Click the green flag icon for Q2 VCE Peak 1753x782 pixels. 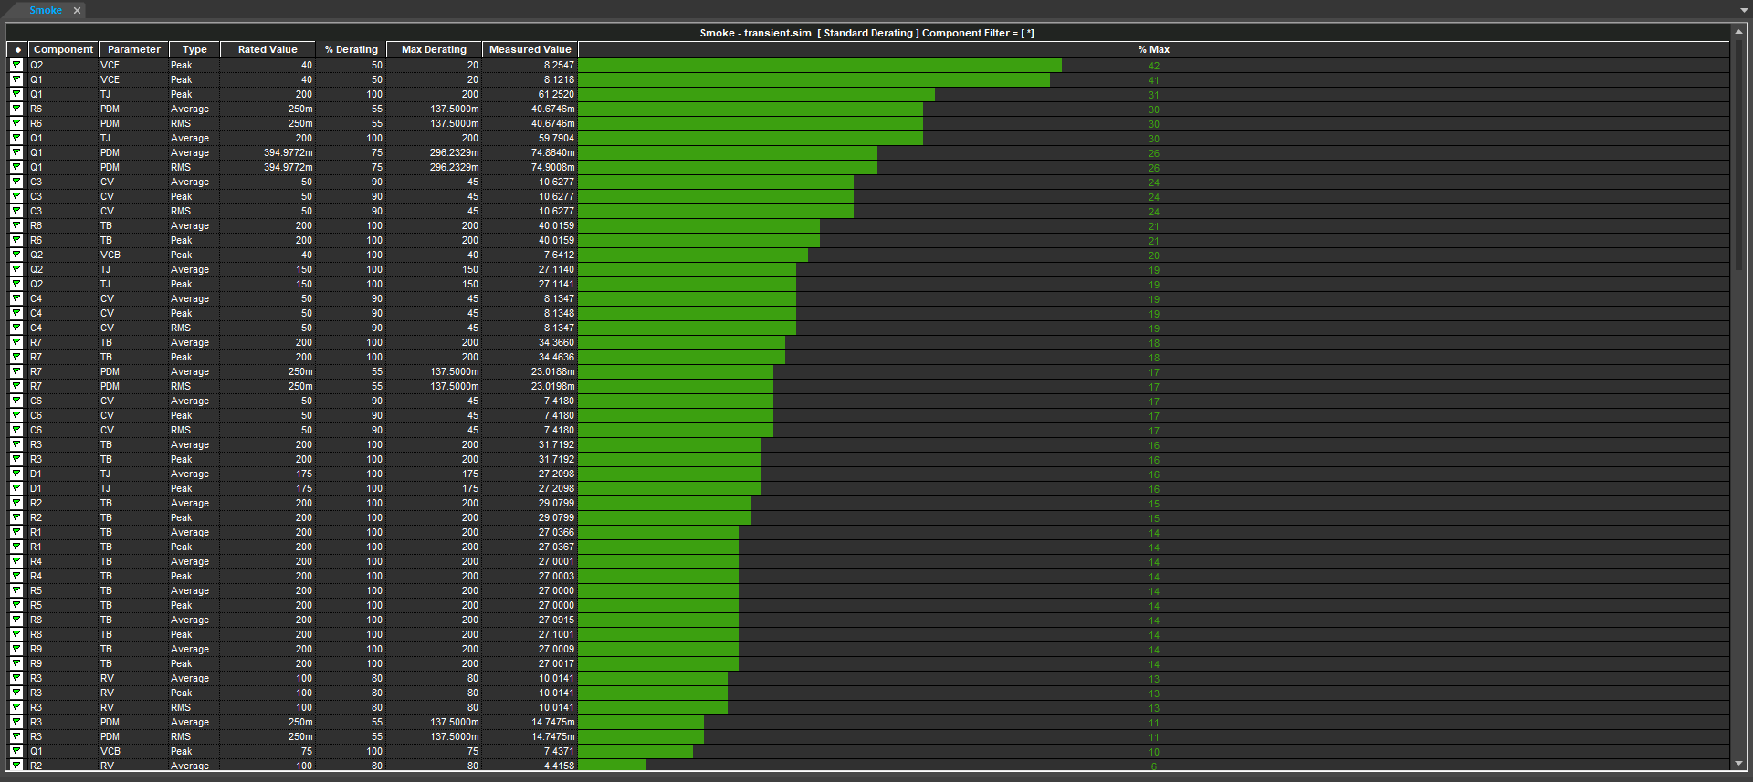point(16,66)
